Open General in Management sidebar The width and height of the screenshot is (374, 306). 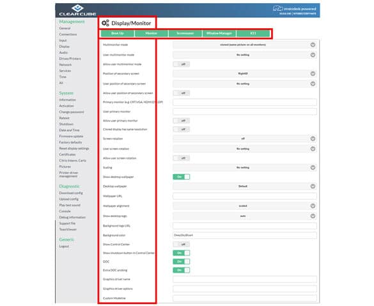point(65,28)
